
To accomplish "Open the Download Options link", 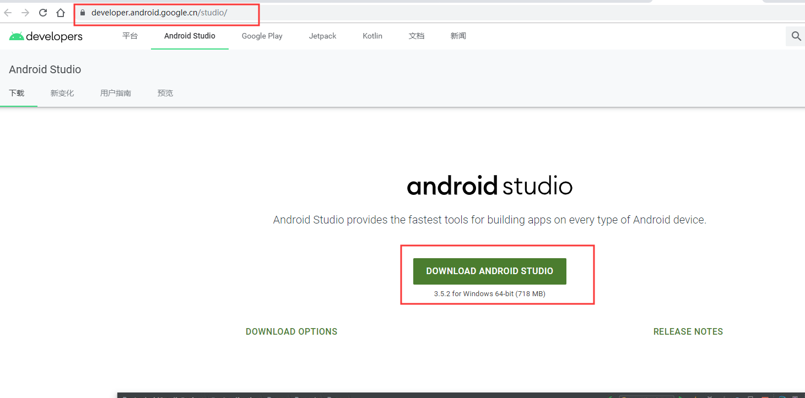I will pyautogui.click(x=291, y=331).
